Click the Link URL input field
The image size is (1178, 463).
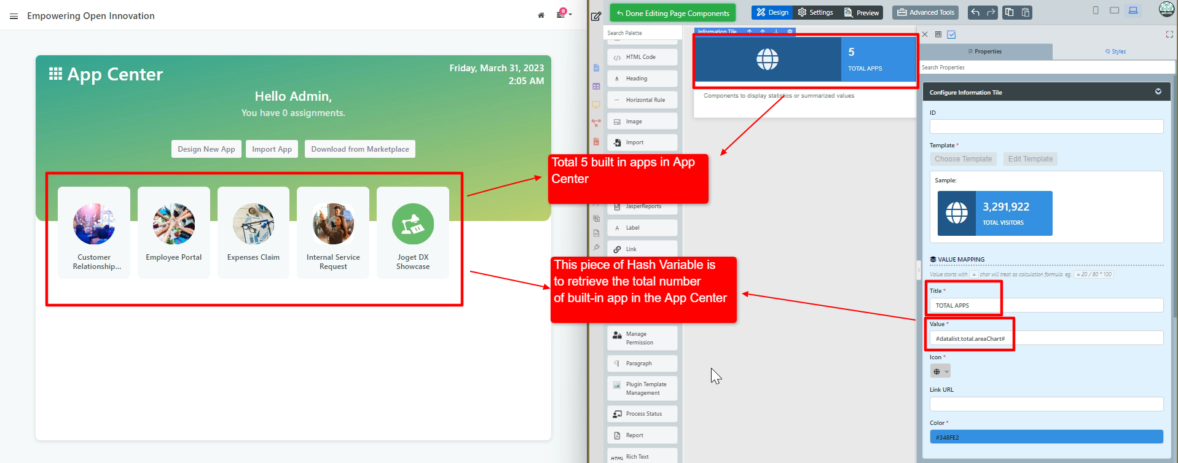coord(1046,404)
